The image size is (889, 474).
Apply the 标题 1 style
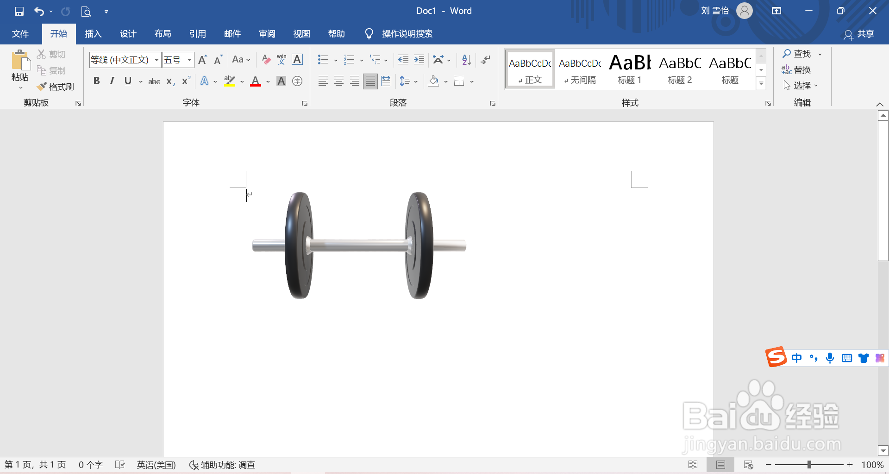tap(630, 69)
